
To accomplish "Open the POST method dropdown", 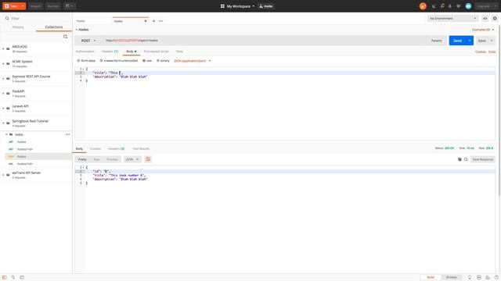I will tap(88, 41).
